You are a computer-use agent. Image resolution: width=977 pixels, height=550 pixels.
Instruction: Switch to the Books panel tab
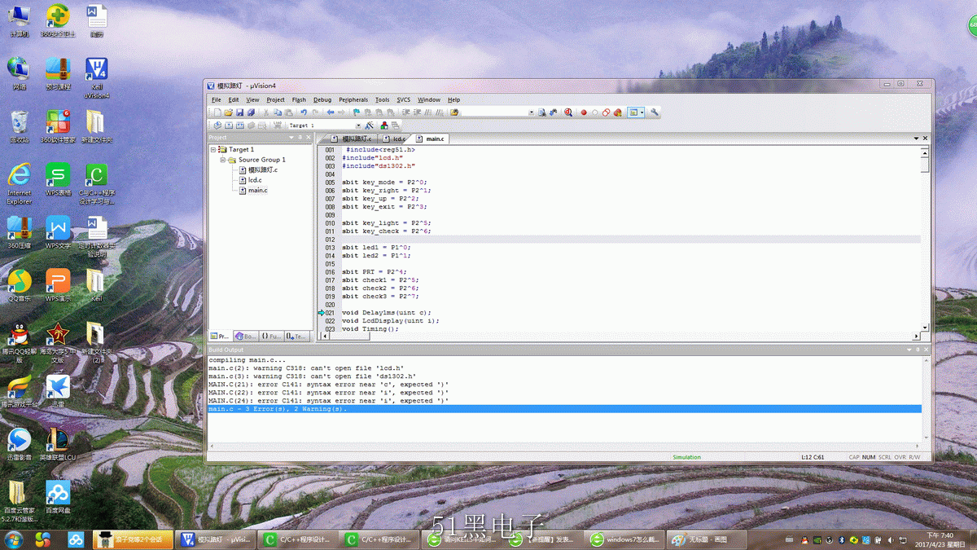pos(245,336)
